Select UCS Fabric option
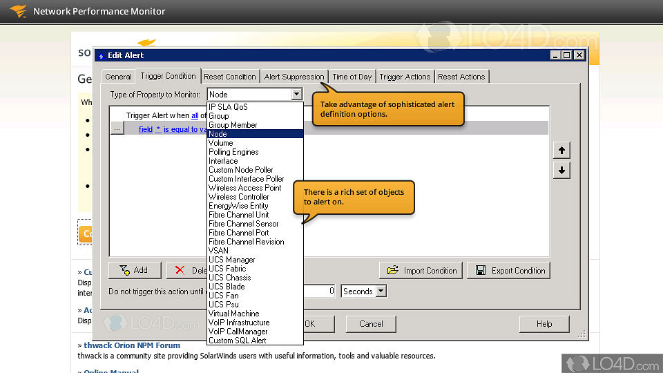The height and width of the screenshot is (373, 663). [x=255, y=269]
